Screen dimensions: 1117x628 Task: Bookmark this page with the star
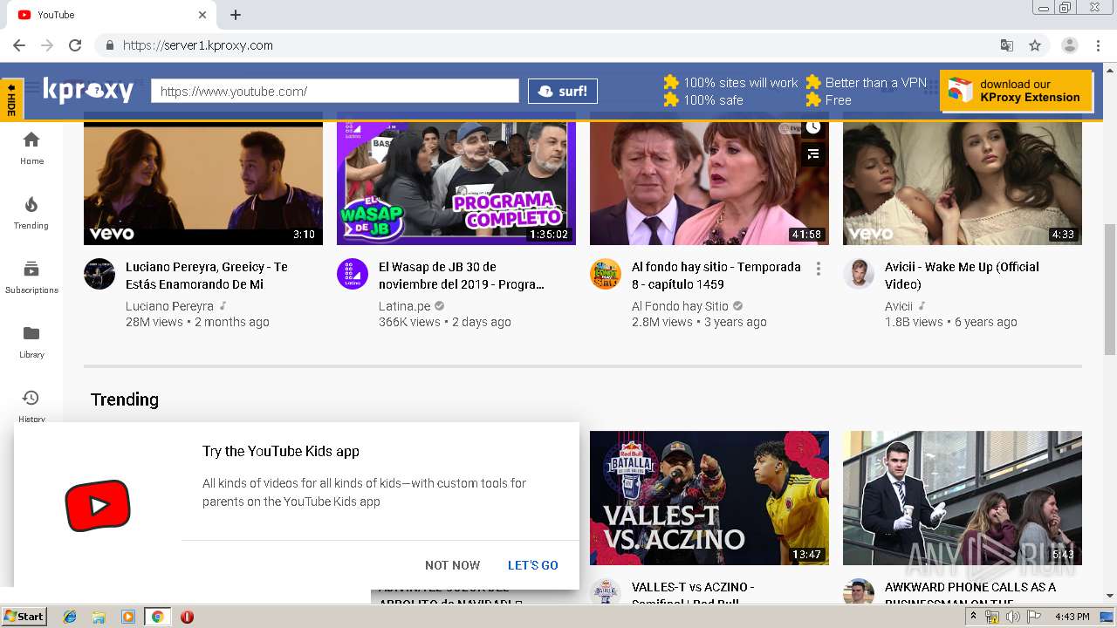click(x=1035, y=45)
